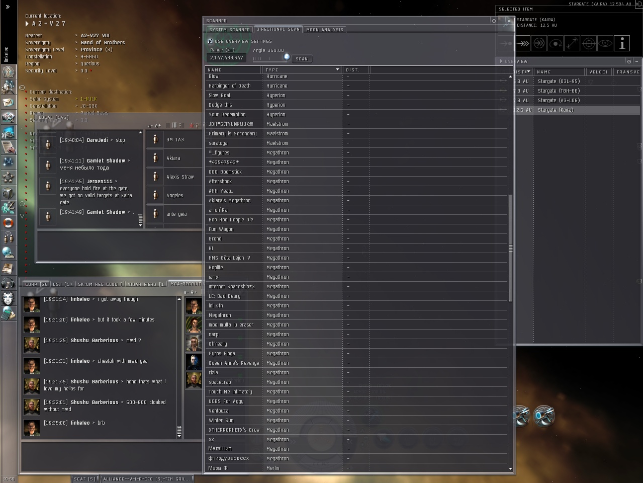Expand the Neocom sidebar with double-chevron icon
Screen dimensions: 643x483
click(x=8, y=7)
